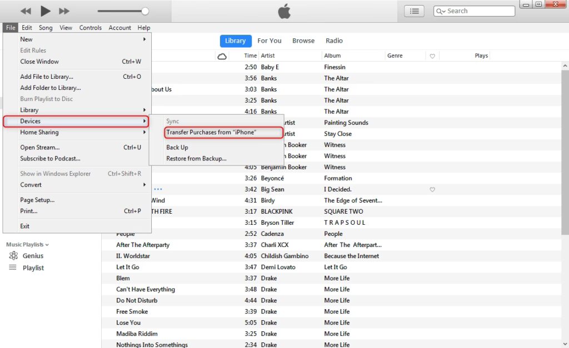This screenshot has height=348, width=569.
Task: Click the Rewind previous track button
Action: (x=26, y=11)
